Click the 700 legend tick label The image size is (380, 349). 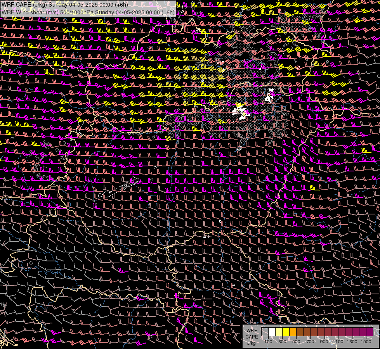[310, 342]
